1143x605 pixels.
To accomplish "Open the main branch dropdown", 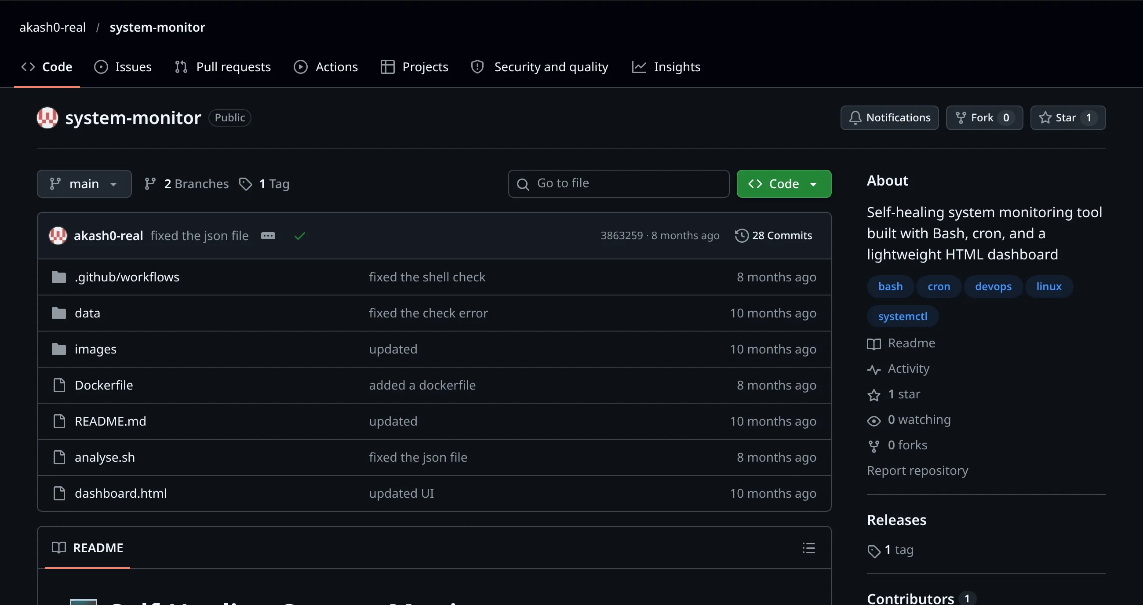I will point(84,184).
